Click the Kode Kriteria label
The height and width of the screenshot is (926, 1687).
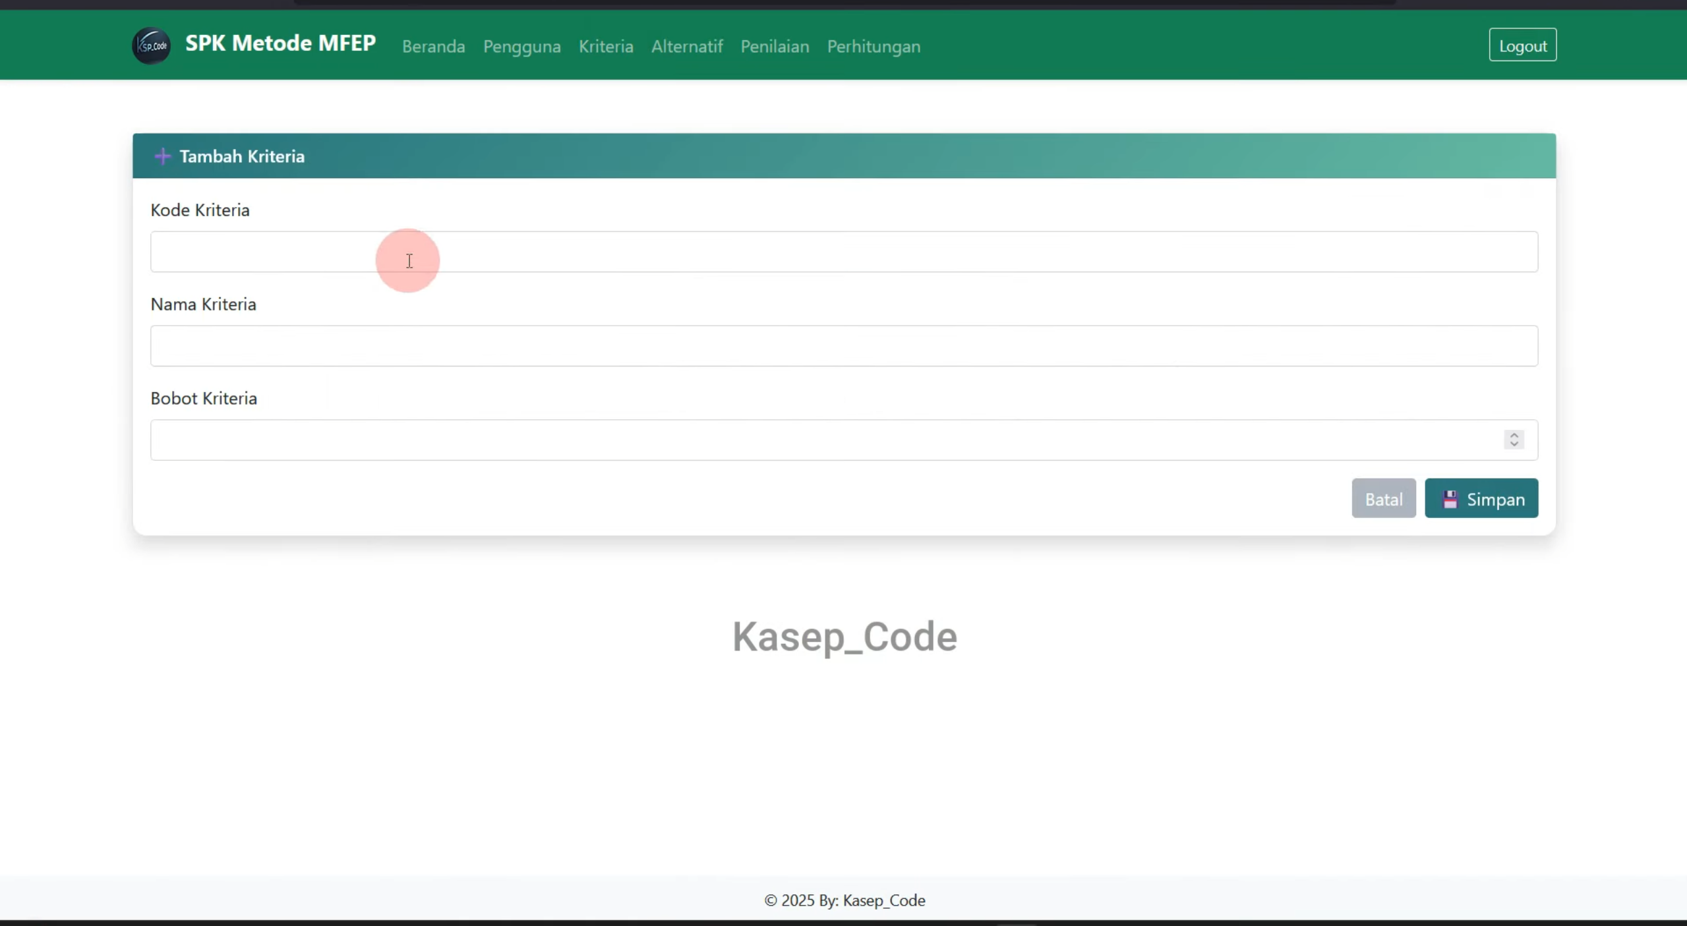200,210
